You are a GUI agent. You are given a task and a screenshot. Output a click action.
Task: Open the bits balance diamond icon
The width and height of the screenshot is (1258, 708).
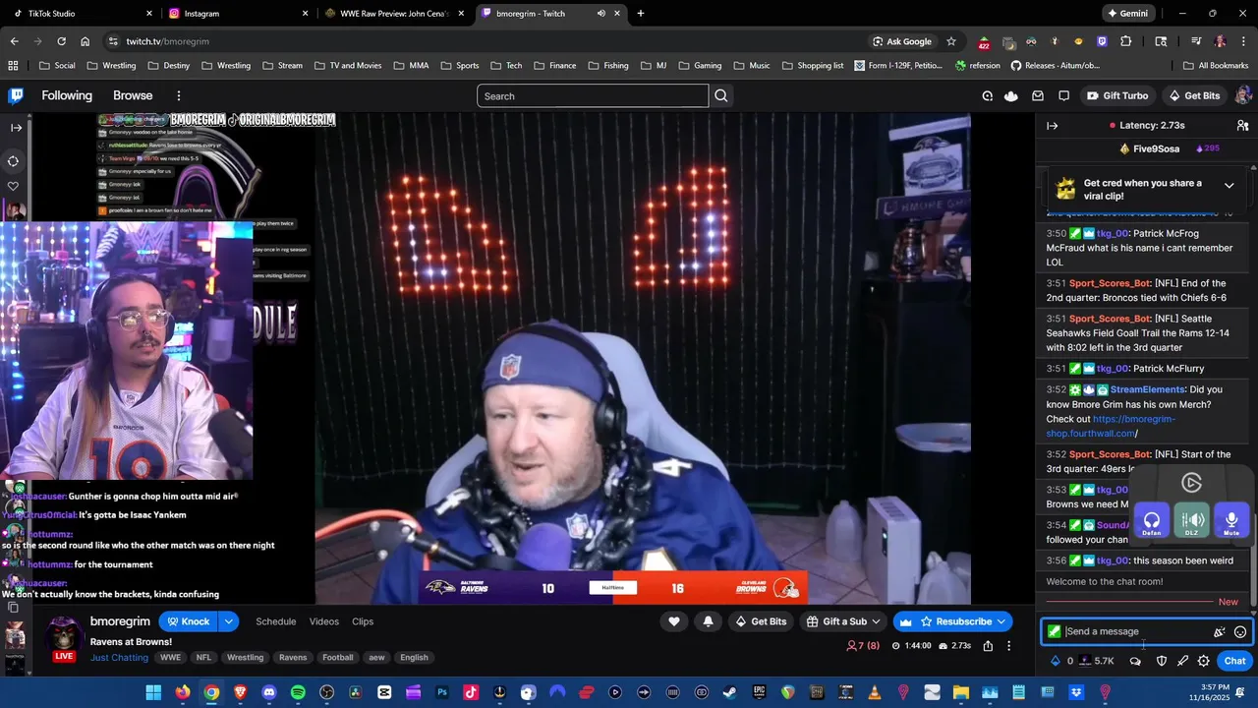[1056, 661]
